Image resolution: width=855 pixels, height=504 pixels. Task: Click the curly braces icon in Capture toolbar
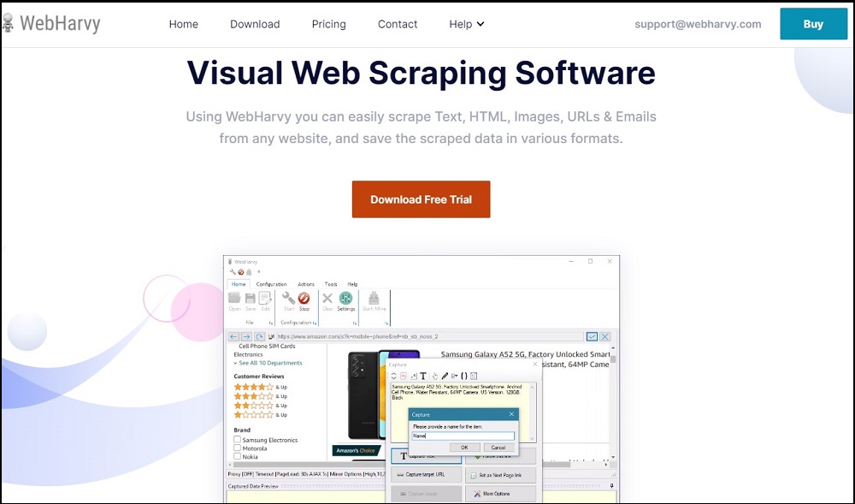[x=464, y=376]
